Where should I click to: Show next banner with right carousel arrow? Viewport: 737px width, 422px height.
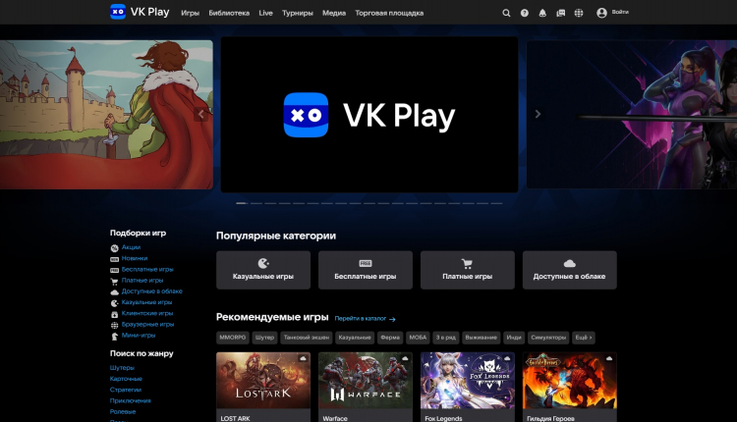tap(538, 114)
